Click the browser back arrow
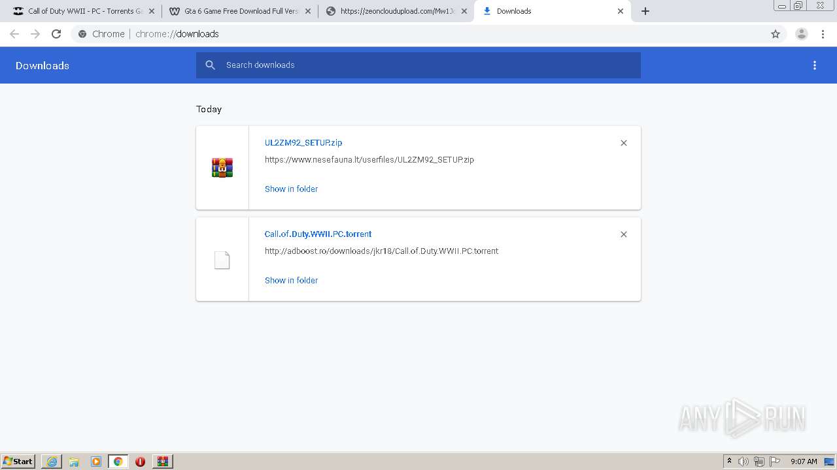 [14, 34]
